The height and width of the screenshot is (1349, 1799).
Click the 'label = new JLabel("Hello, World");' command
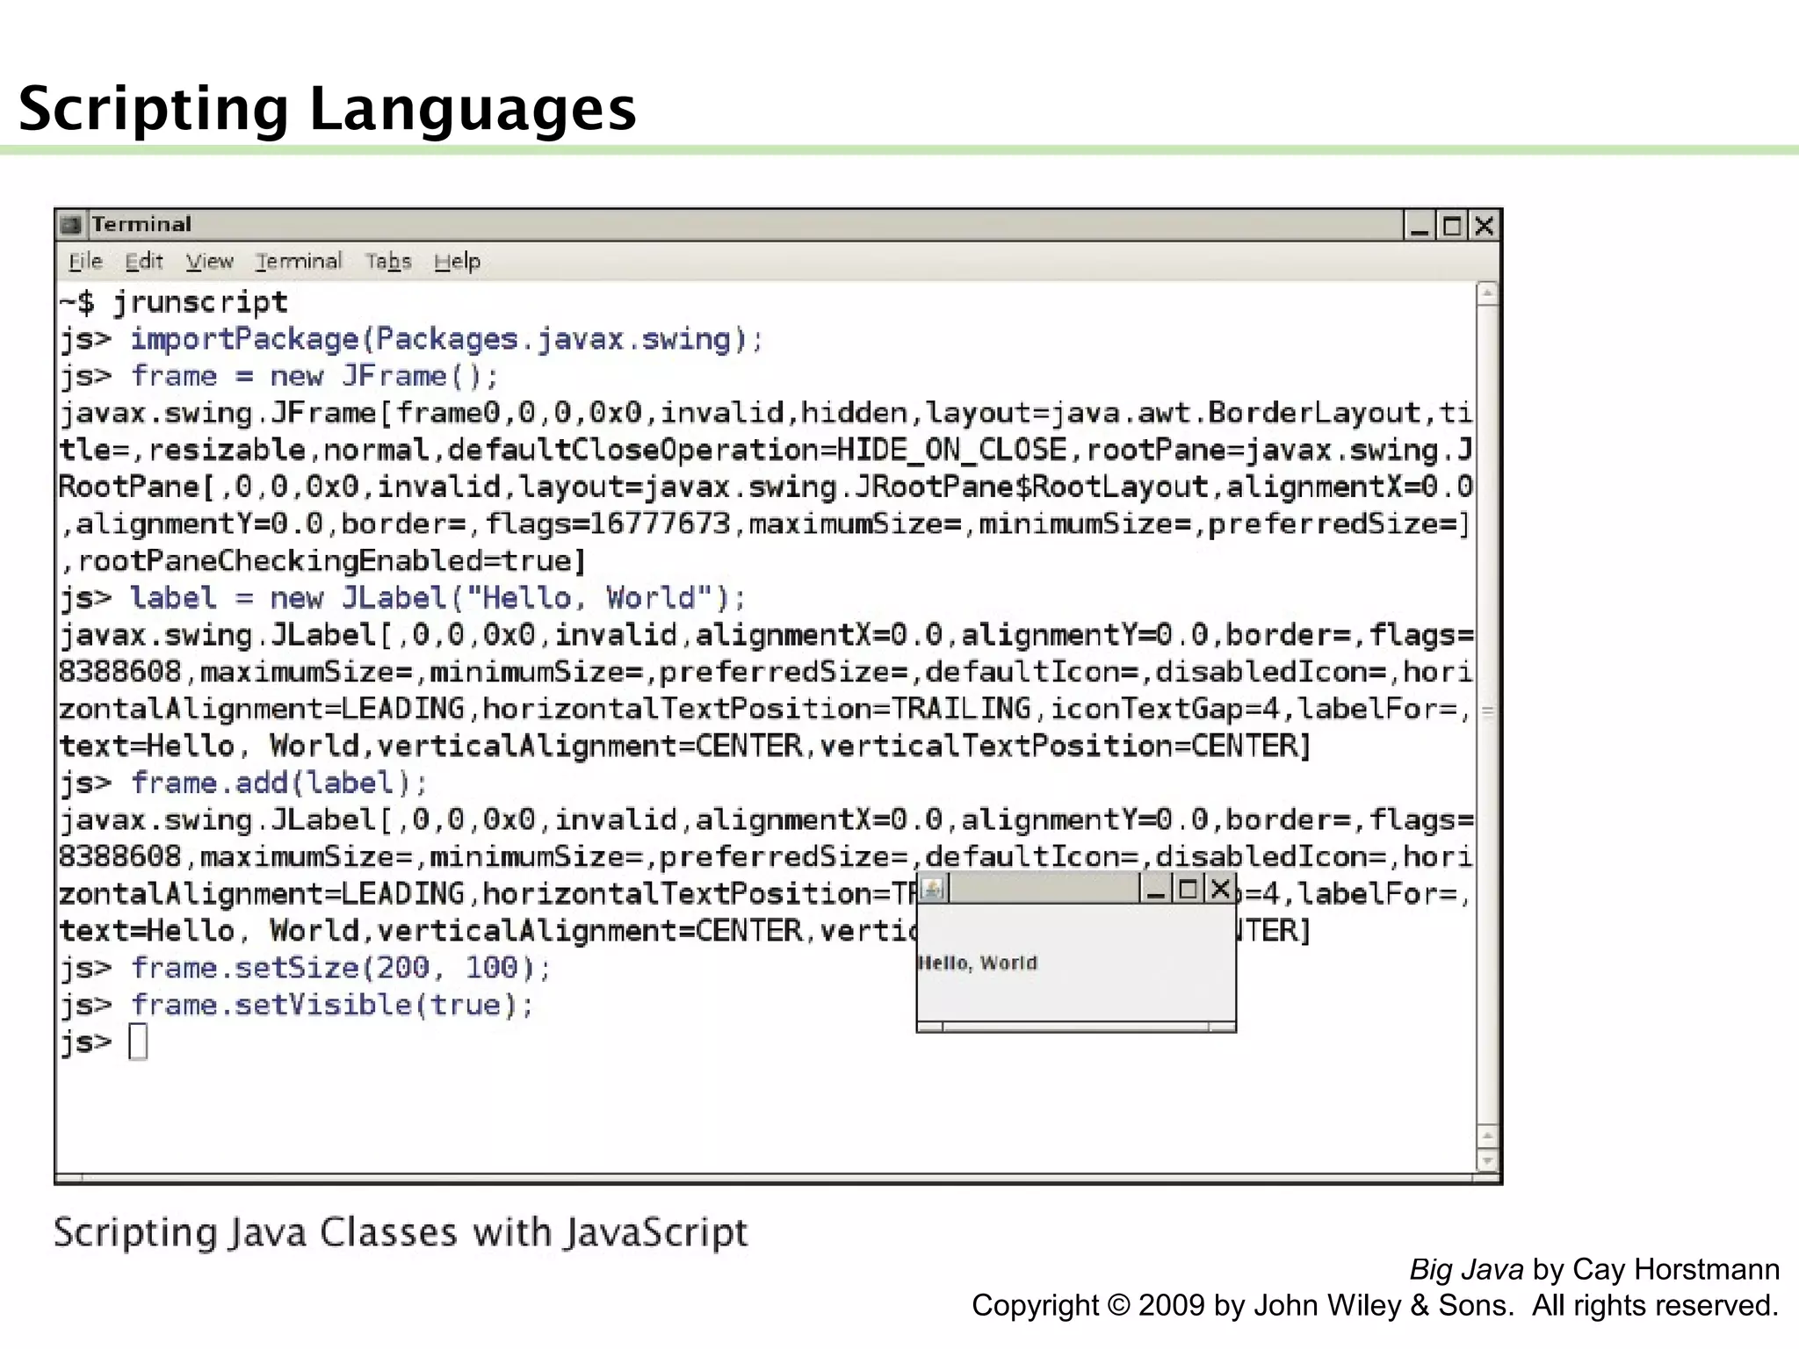(438, 598)
